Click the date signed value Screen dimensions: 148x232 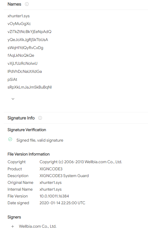point(62,203)
